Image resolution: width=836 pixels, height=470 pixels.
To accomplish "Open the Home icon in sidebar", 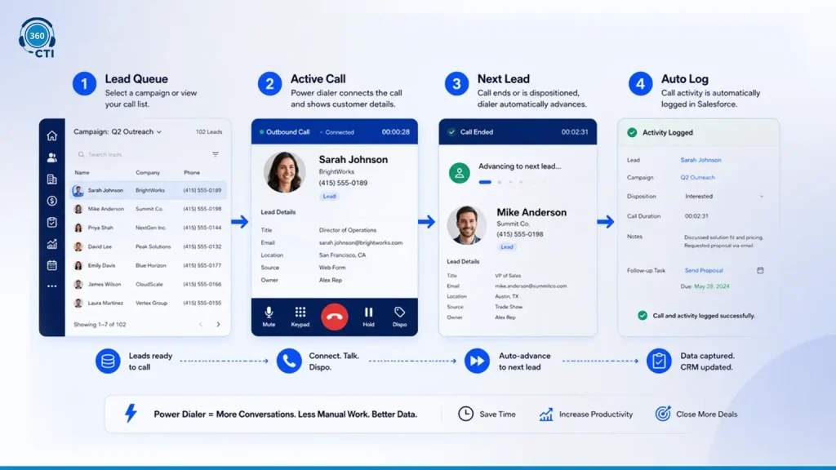I will (51, 136).
